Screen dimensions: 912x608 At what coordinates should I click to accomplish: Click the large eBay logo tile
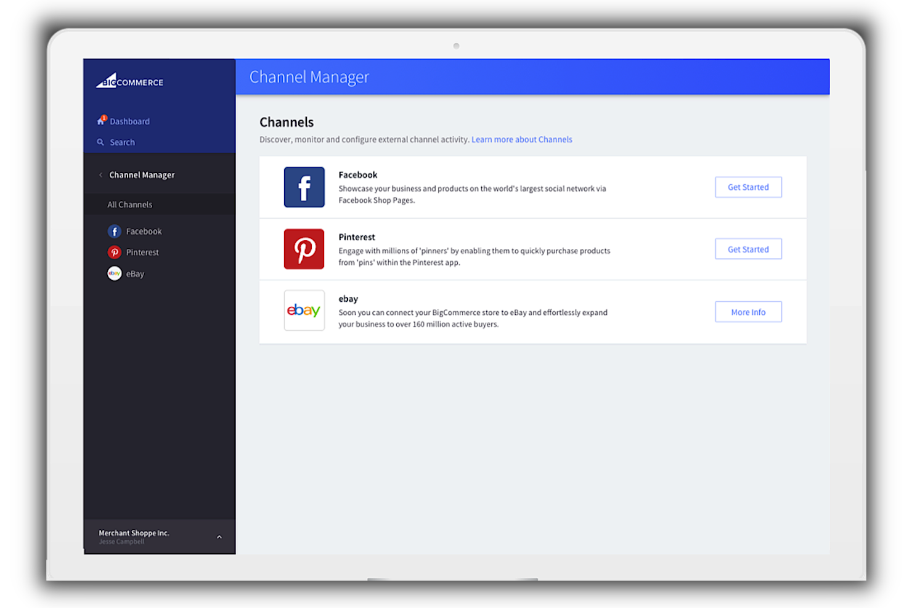click(x=304, y=310)
